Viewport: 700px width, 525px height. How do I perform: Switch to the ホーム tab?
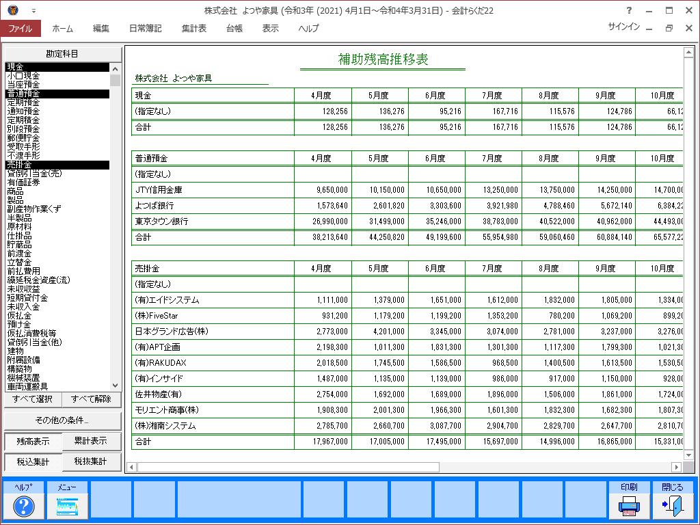(x=62, y=28)
